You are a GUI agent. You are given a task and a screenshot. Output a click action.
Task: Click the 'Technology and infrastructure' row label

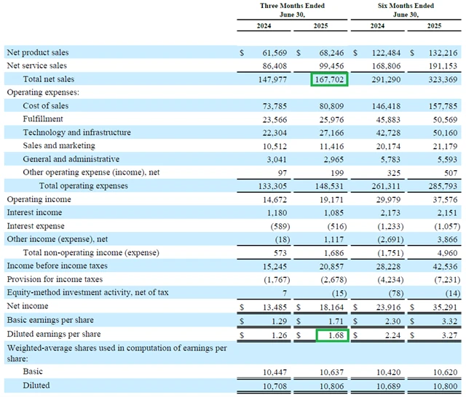(x=76, y=132)
